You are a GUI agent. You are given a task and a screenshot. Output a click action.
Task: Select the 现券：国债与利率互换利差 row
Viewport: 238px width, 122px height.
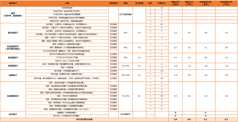pyautogui.click(x=67, y=93)
